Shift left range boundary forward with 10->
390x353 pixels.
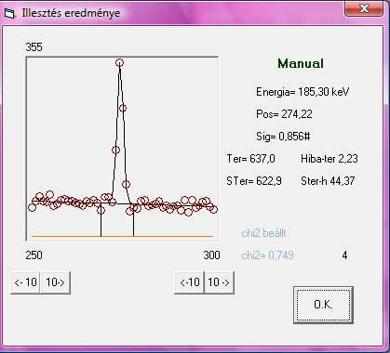[x=55, y=282]
